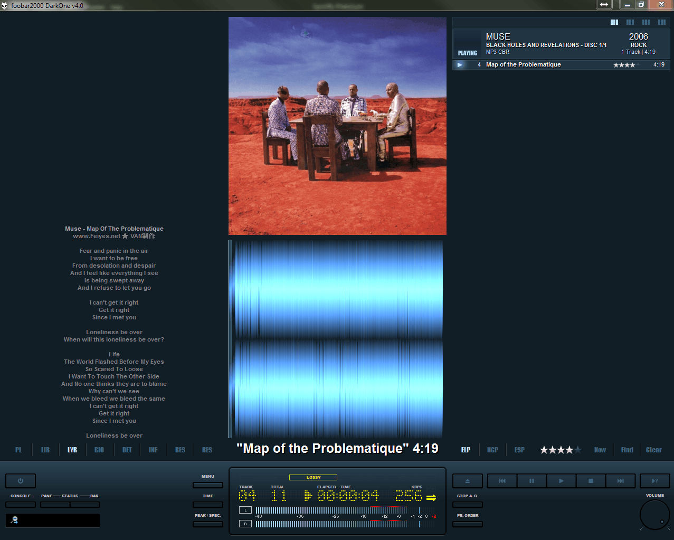Image resolution: width=674 pixels, height=540 pixels.
Task: Click the Now button
Action: (600, 450)
